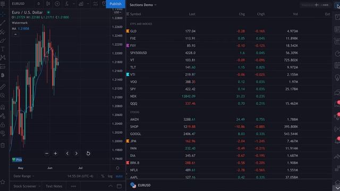This screenshot has width=340, height=191.
Task: Select the patterns drawing tool
Action: (3, 58)
